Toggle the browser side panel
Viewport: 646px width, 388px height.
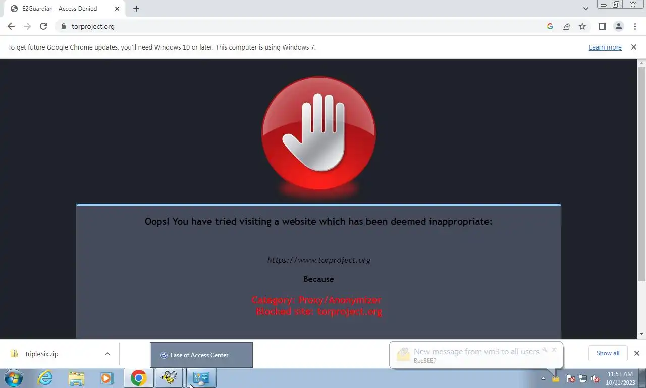coord(602,26)
